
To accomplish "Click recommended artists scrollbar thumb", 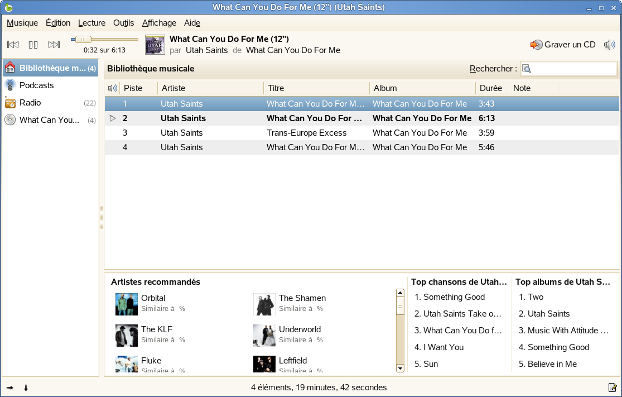I will (400, 305).
